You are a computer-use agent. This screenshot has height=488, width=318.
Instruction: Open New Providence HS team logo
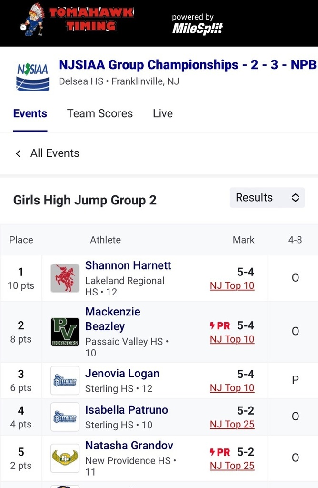[x=65, y=458]
